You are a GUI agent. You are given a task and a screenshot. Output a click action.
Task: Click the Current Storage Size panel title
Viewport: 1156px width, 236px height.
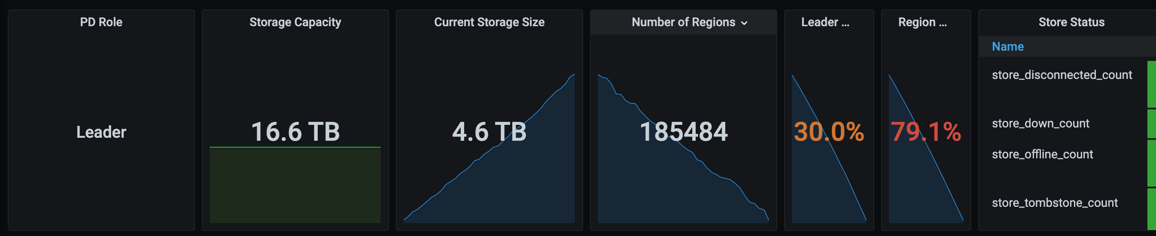click(x=489, y=22)
